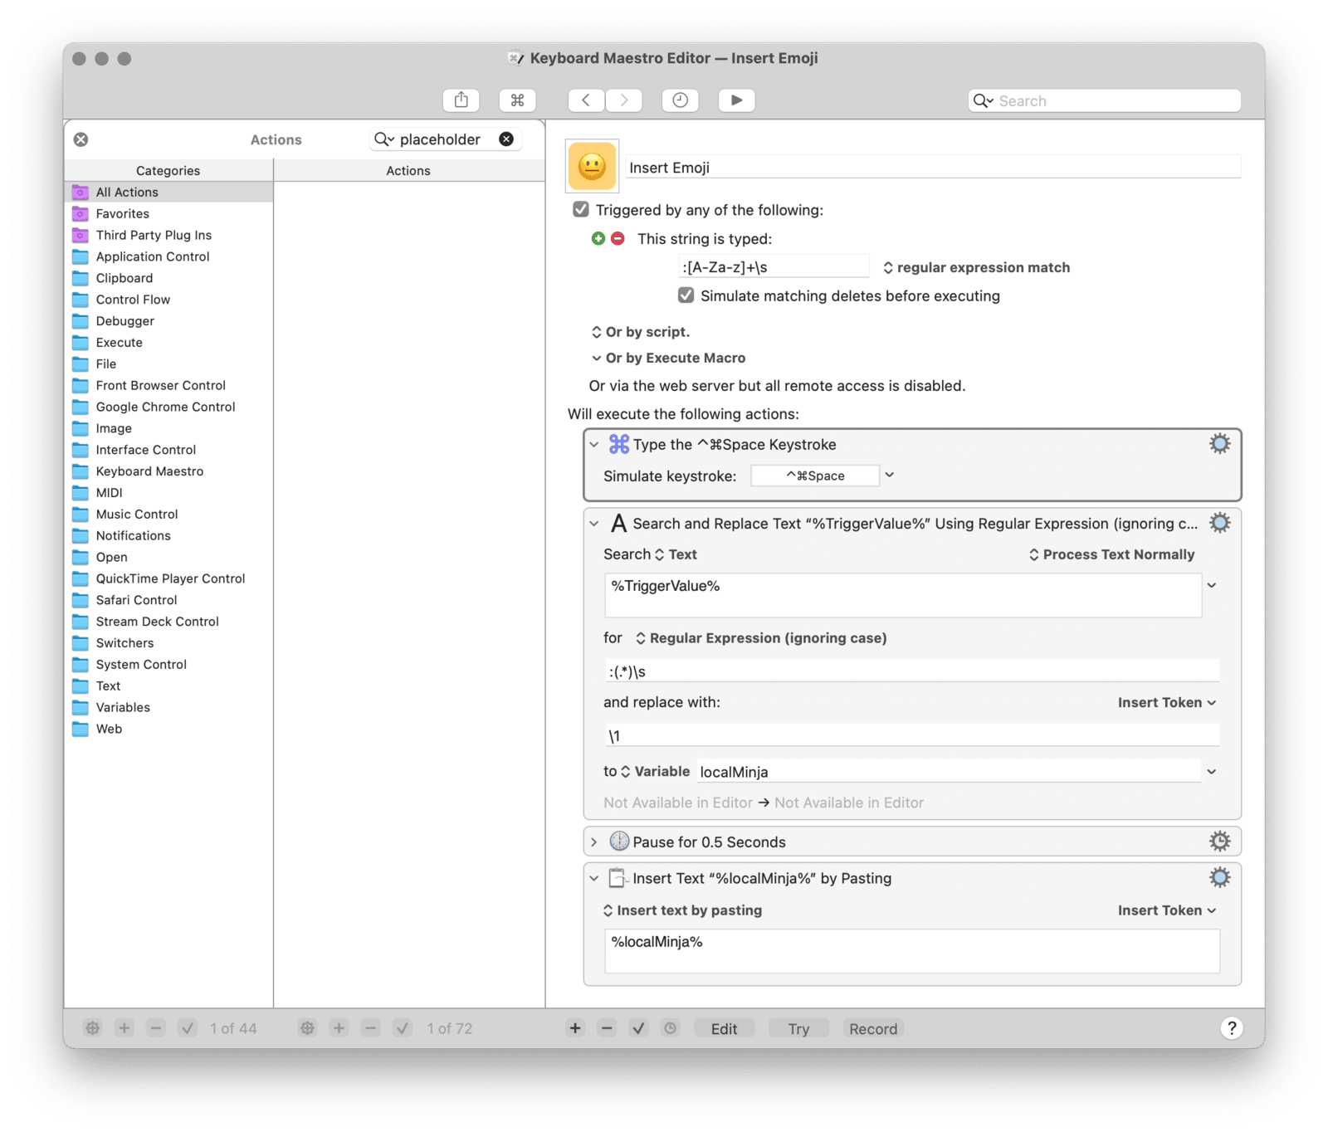Open gear menu of the Pause action

point(1219,842)
